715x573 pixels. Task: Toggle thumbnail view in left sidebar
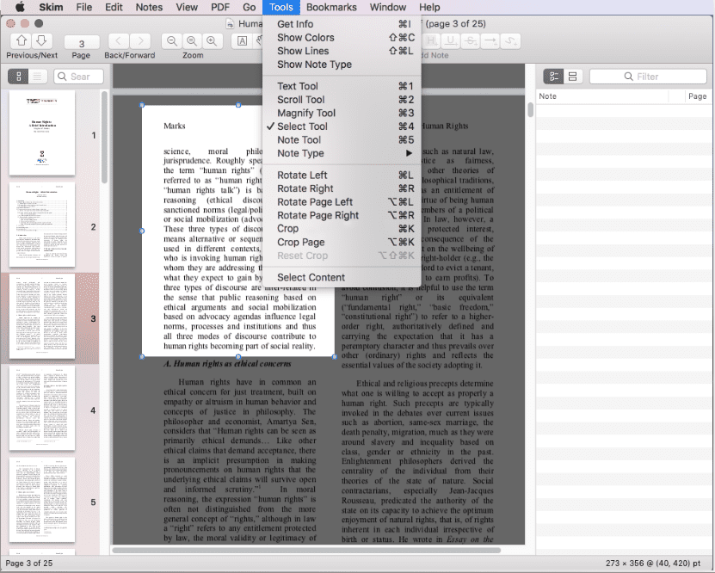click(x=17, y=76)
